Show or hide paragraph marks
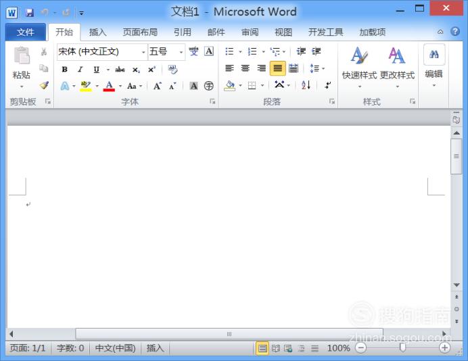Screen dimensions: 468x361 pyautogui.click(x=328, y=85)
